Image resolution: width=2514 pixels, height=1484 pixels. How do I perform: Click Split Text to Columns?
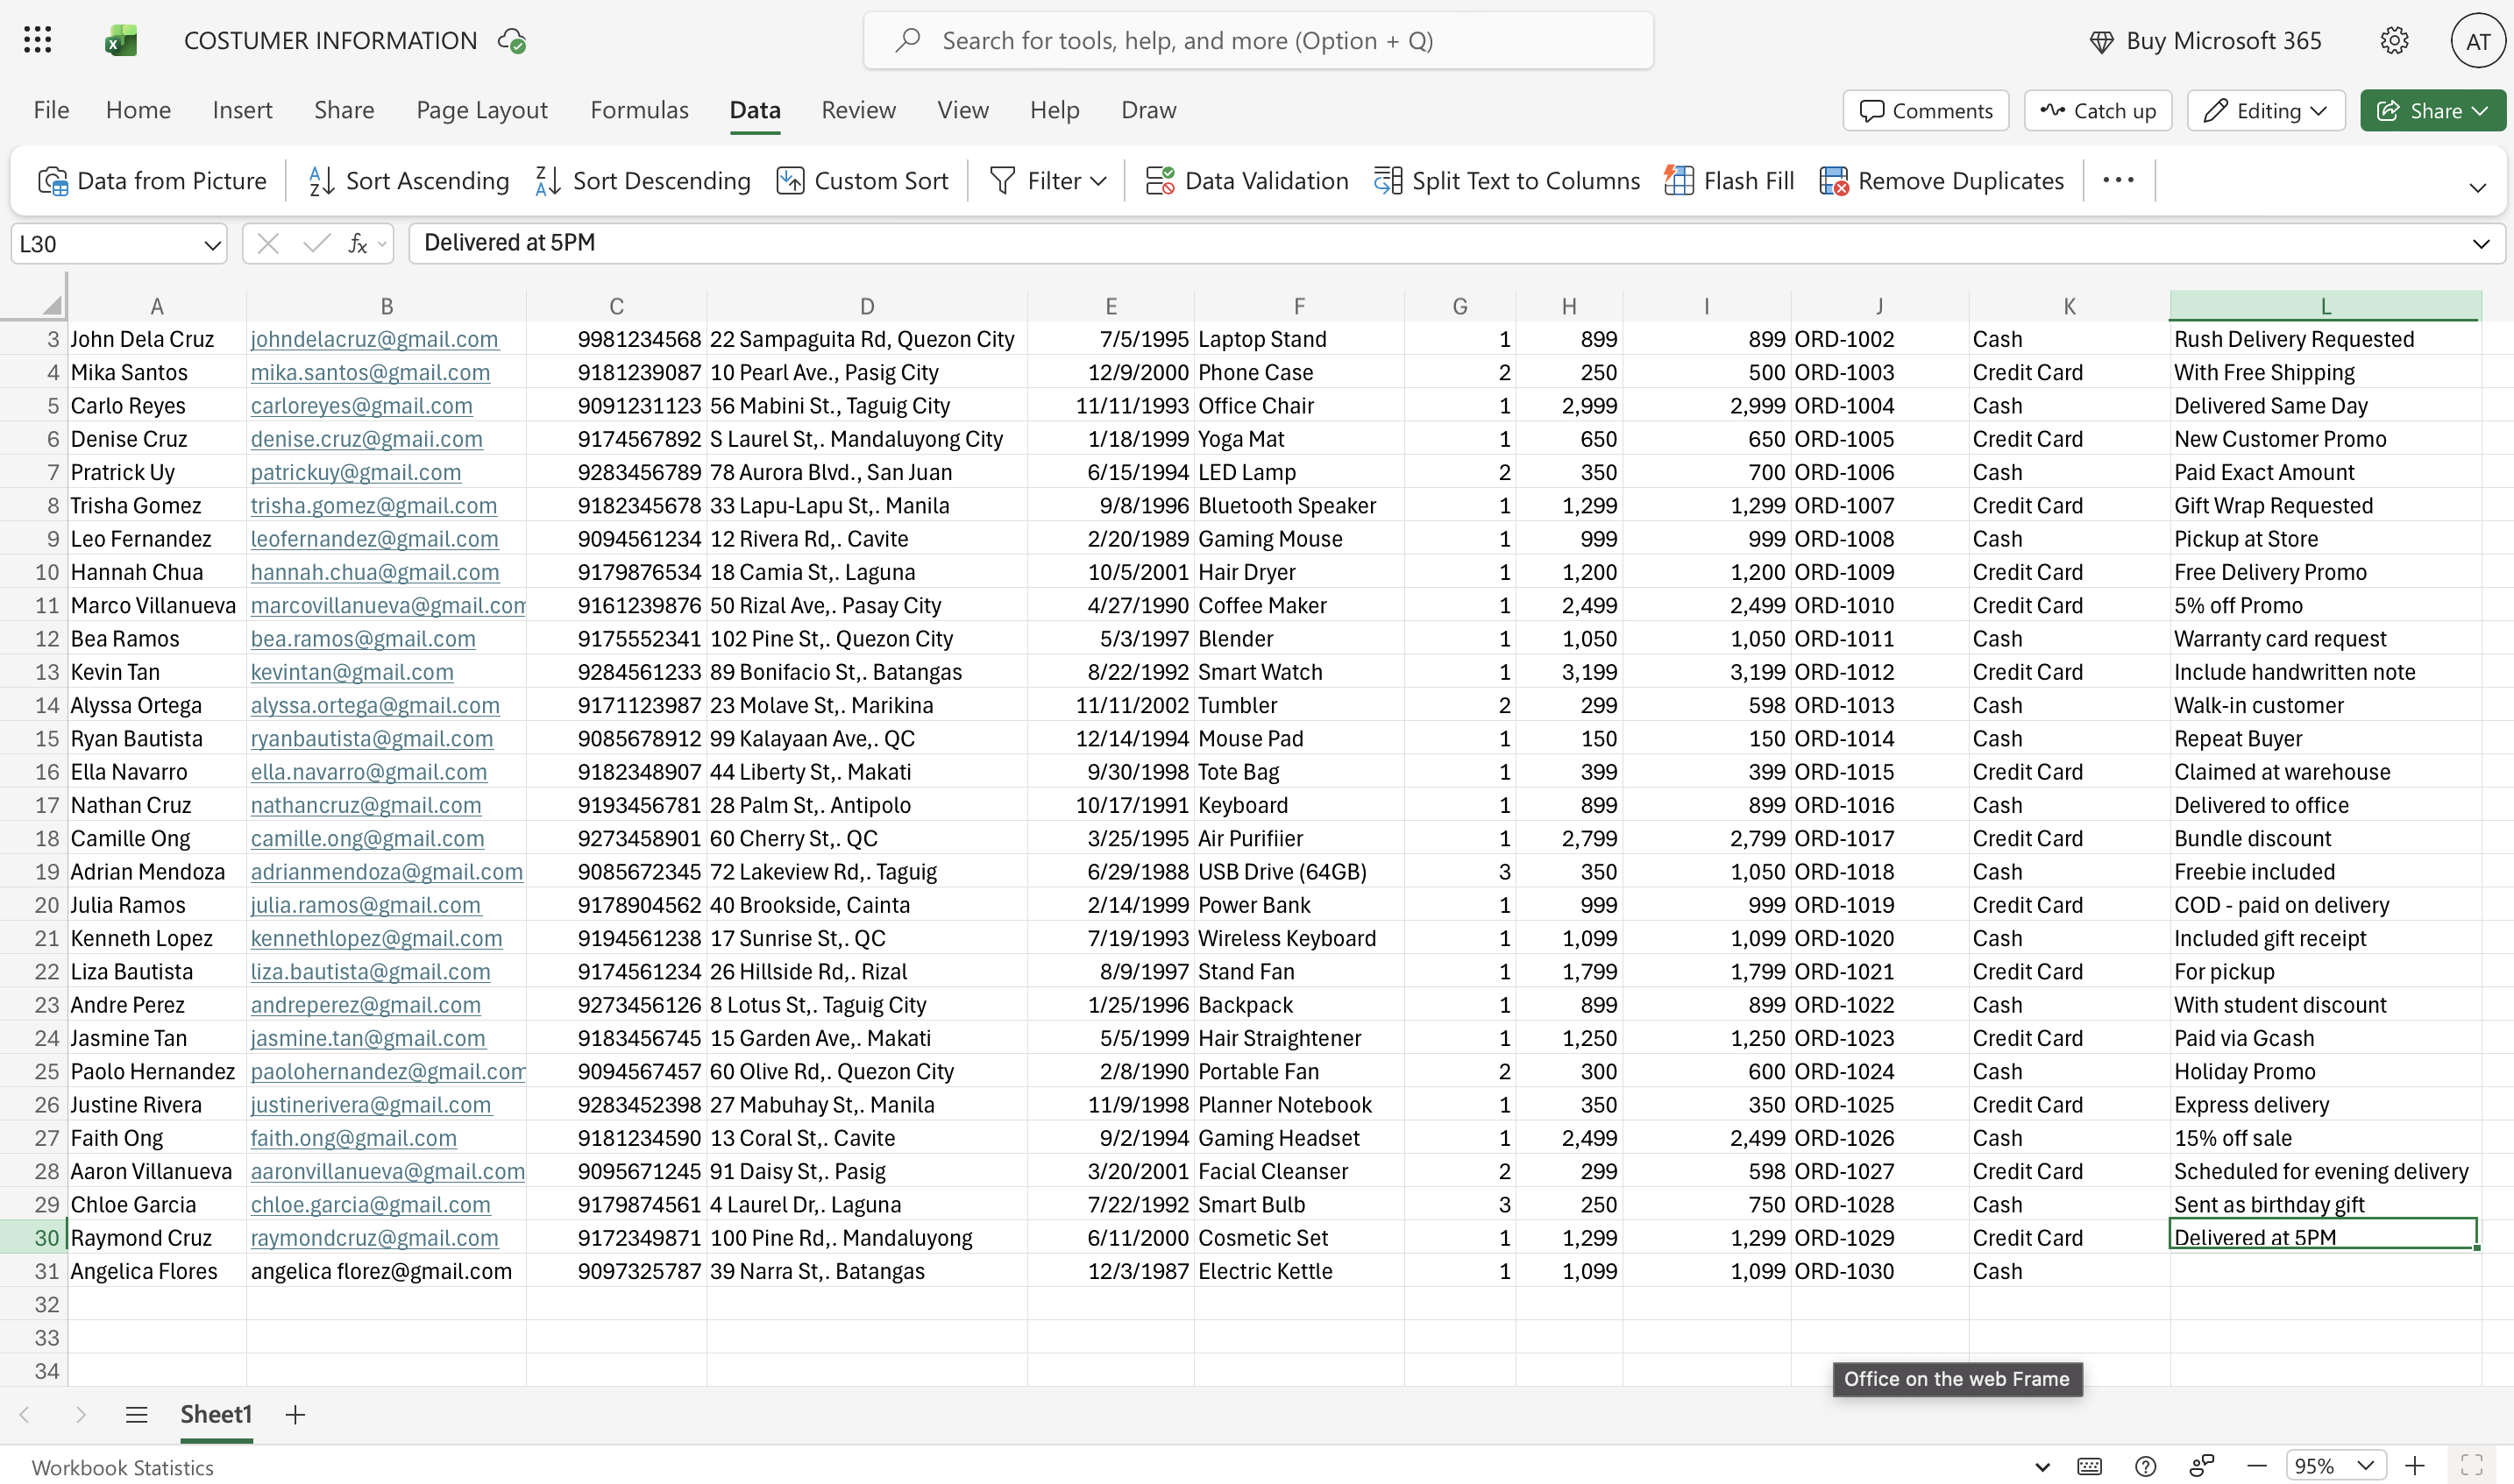coord(1507,181)
